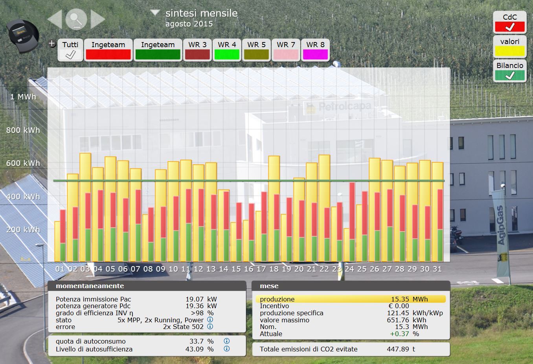This screenshot has width=533, height=364.
Task: Toggle the Tutti checkbox
Action: pos(70,54)
